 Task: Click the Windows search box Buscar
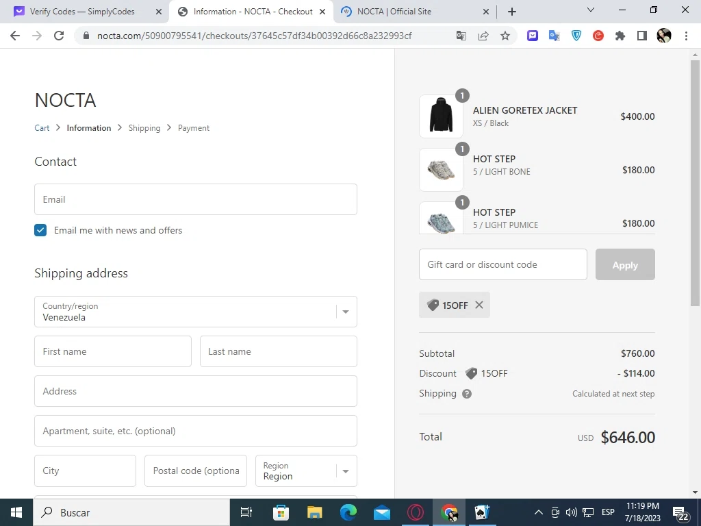click(x=131, y=512)
